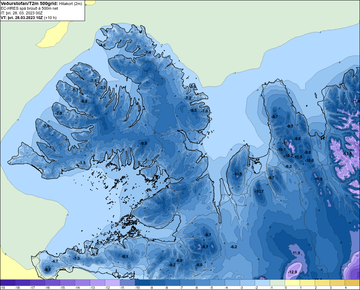
Task: Click the -10.7 temperature value
Action: click(x=260, y=191)
